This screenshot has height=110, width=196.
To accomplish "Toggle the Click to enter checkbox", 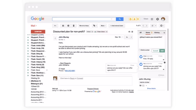I will [x=140, y=50].
